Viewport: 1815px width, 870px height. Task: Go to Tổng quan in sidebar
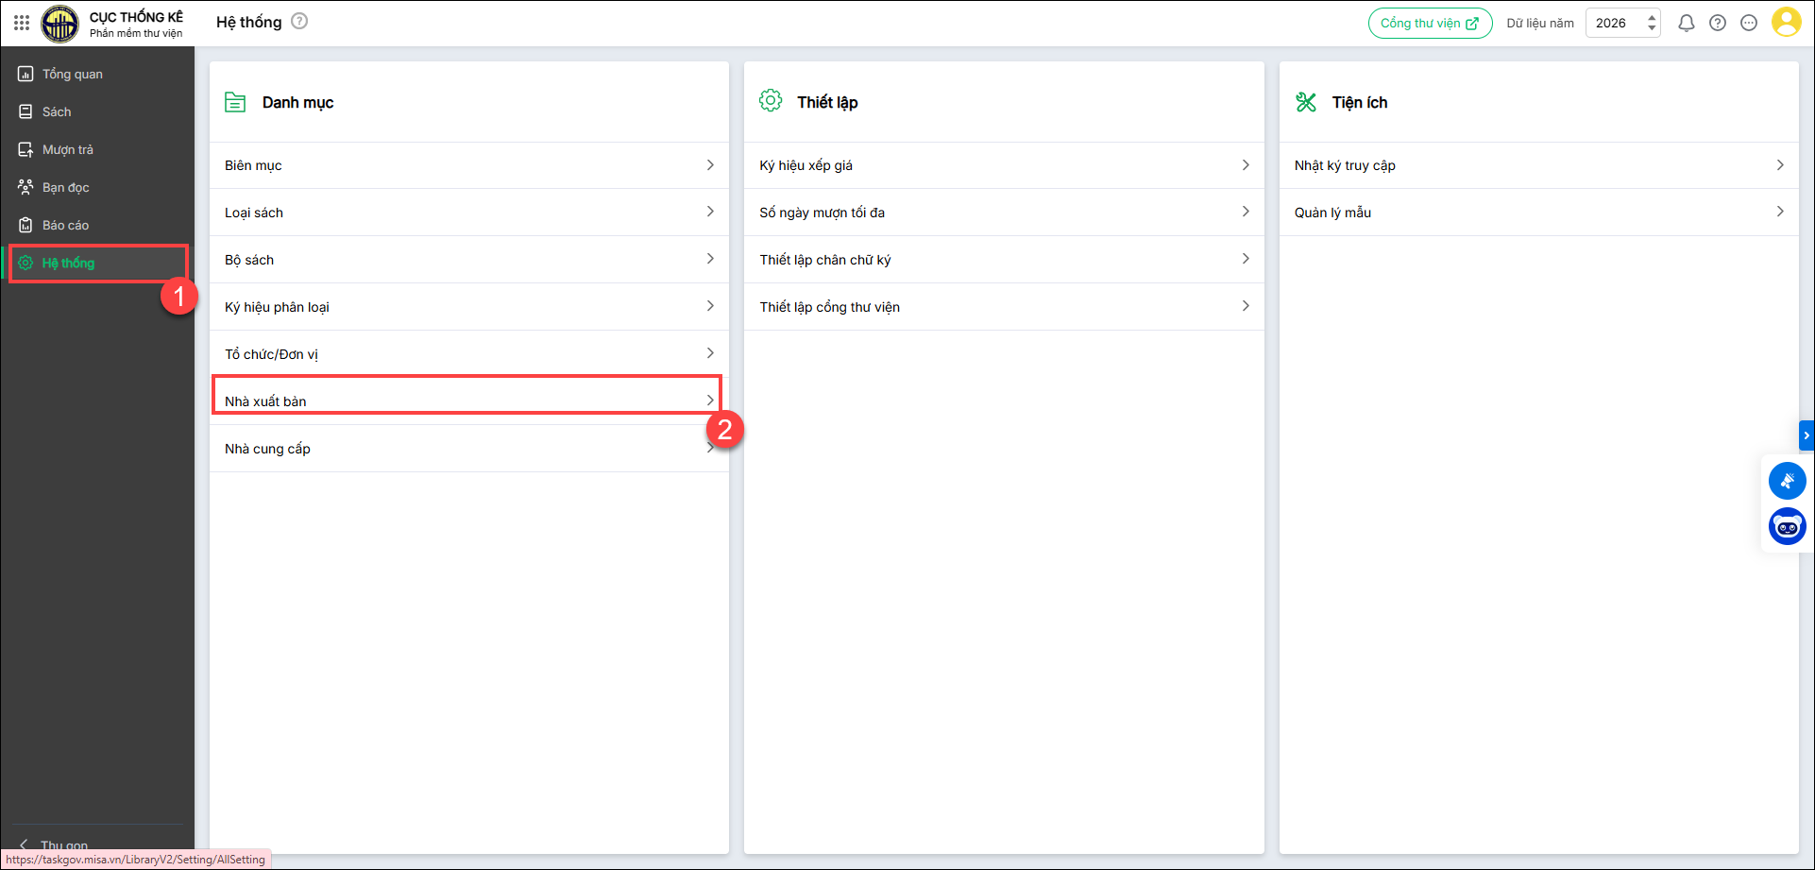(x=73, y=74)
